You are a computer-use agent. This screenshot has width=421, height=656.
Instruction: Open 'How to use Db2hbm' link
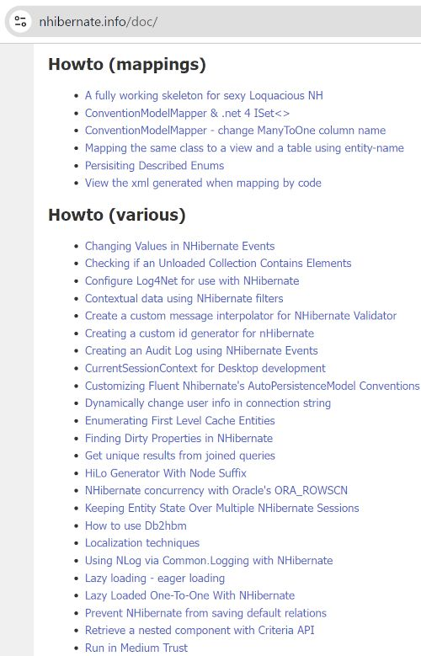pos(136,525)
